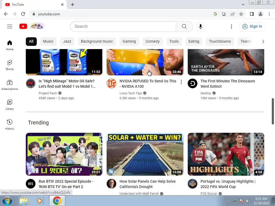The image size is (275, 206).
Task: Toggle browser side panel
Action: pos(252,14)
